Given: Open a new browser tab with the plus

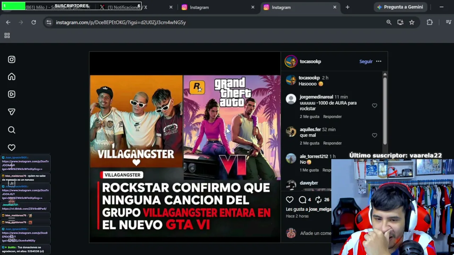Looking at the screenshot, I should click(348, 7).
